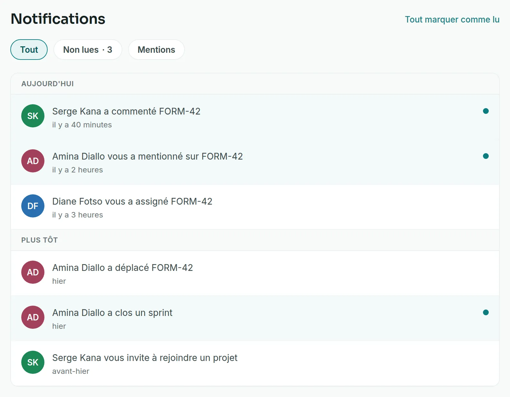This screenshot has height=397, width=510.
Task: Click the SK avatar on the FORM-42 comment notification
Action: pos(33,116)
